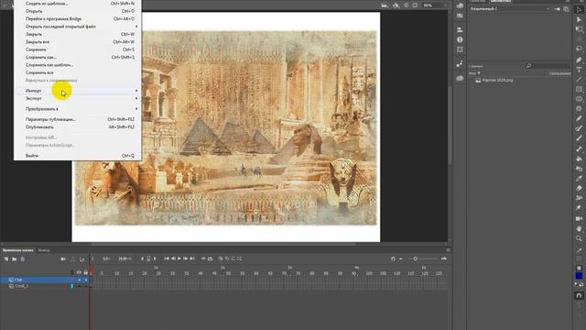Step back one frame
Viewport: 586px width, 330px height.
(x=173, y=258)
